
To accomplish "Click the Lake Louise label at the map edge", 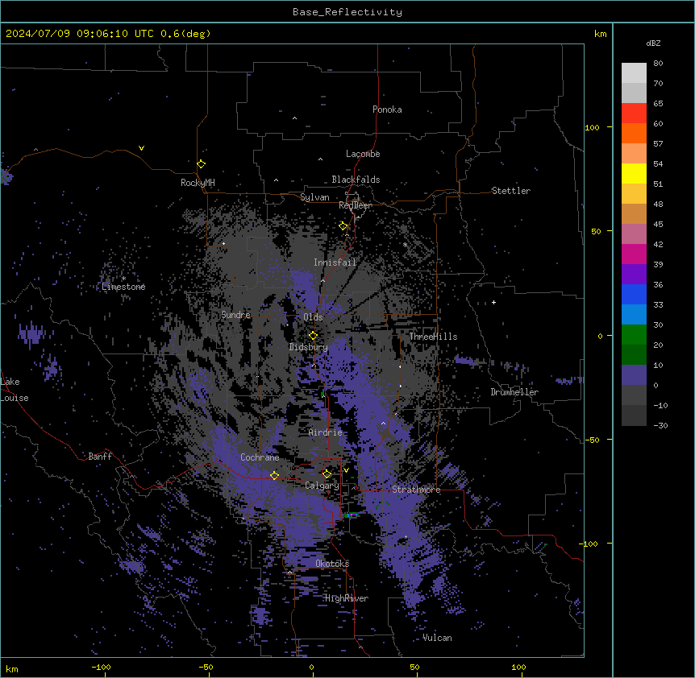I will pos(15,390).
